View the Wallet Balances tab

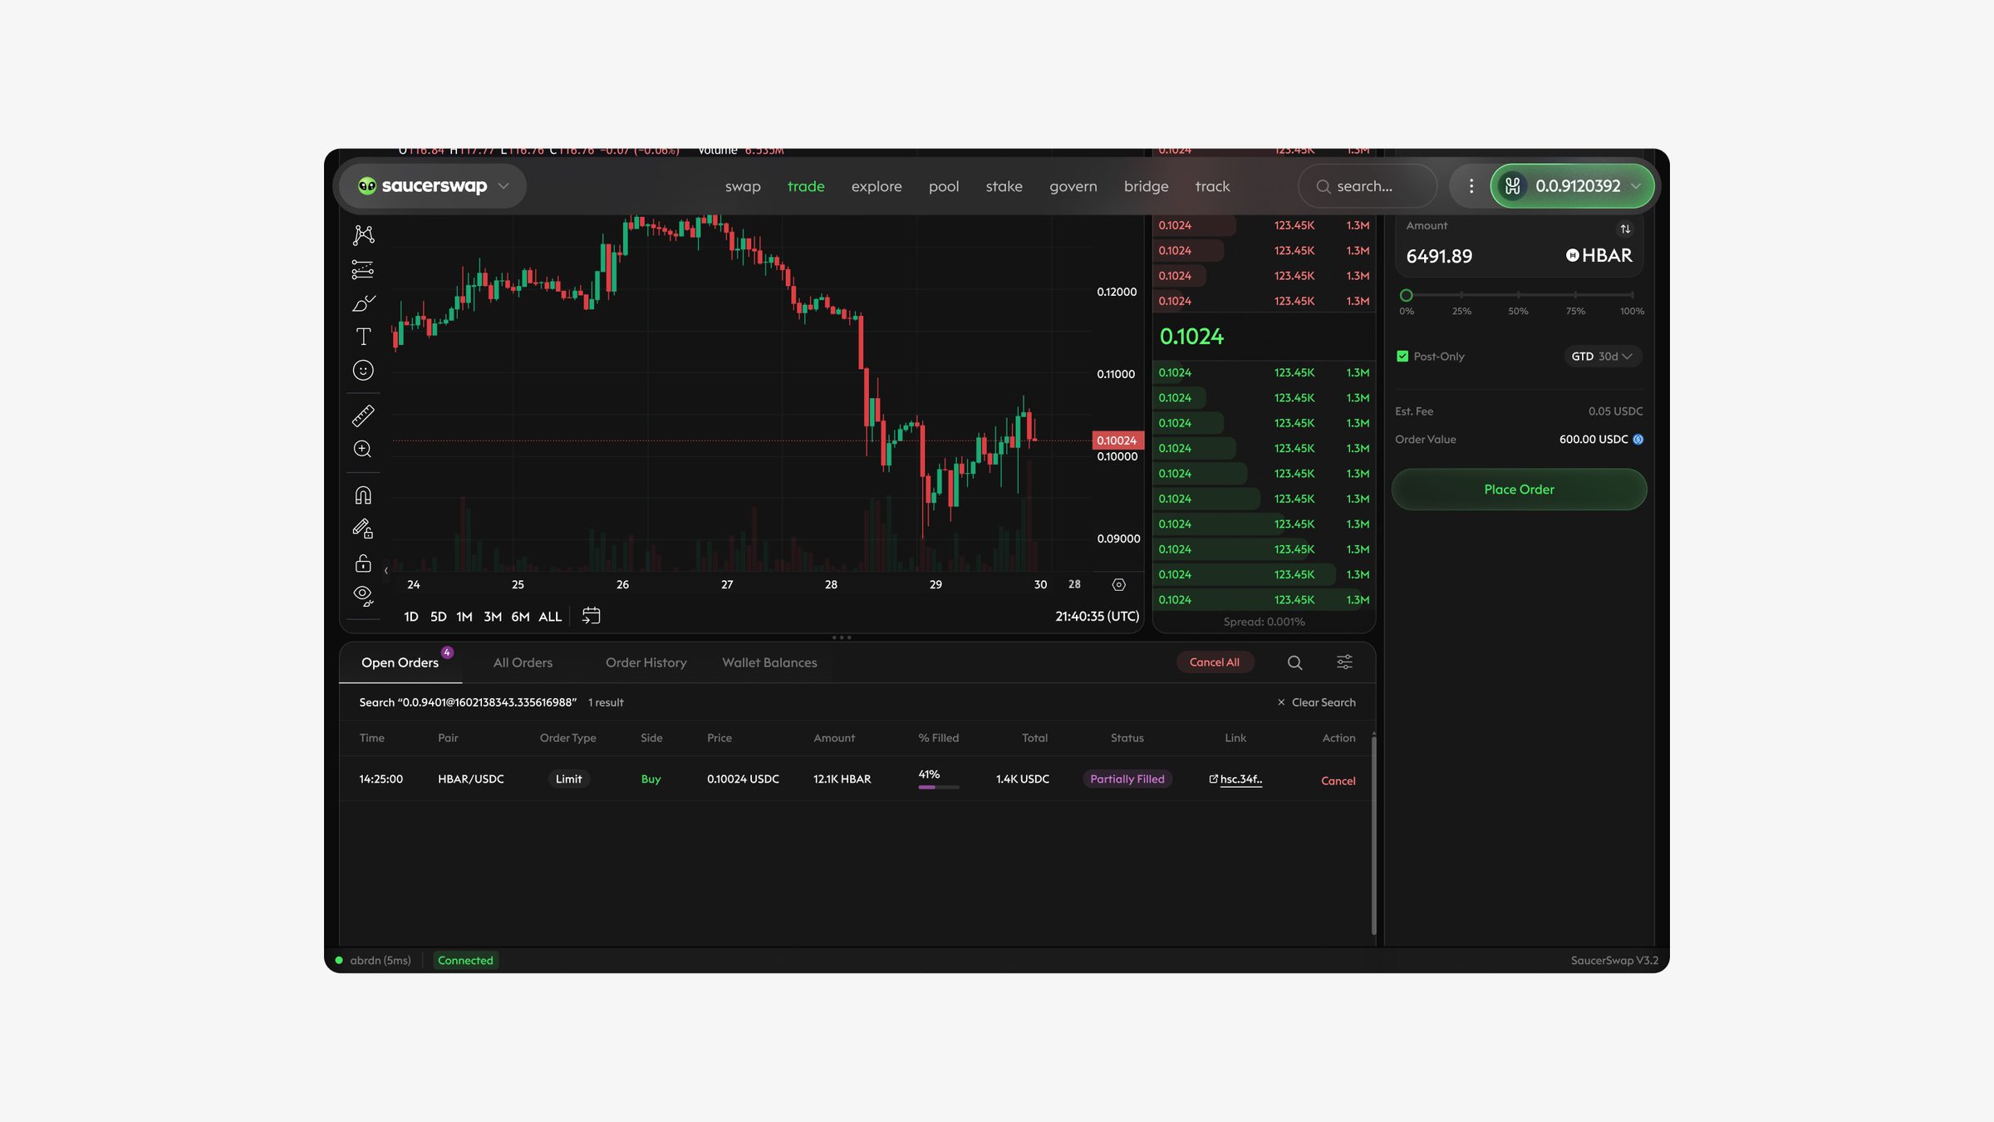[769, 663]
